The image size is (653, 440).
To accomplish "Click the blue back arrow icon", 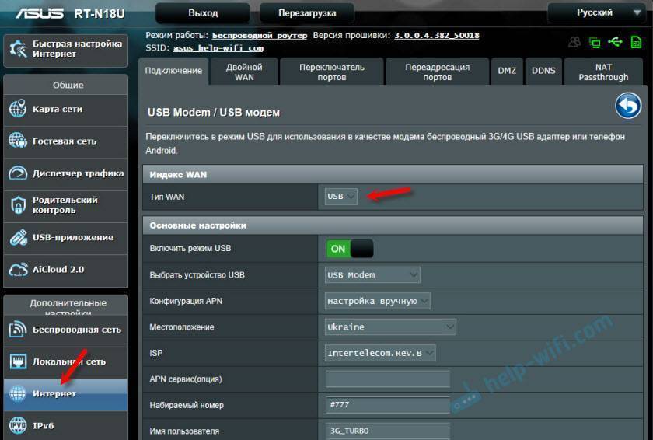I will [x=627, y=106].
